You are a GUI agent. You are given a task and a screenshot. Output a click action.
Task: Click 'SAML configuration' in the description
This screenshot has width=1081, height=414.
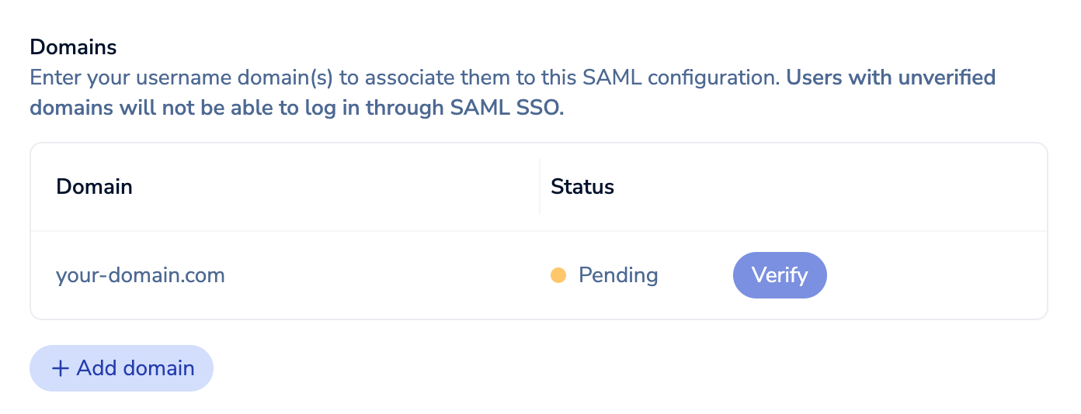tap(683, 78)
